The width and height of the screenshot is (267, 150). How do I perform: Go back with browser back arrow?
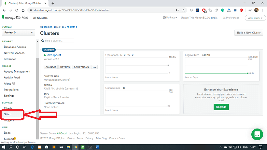[4, 10]
